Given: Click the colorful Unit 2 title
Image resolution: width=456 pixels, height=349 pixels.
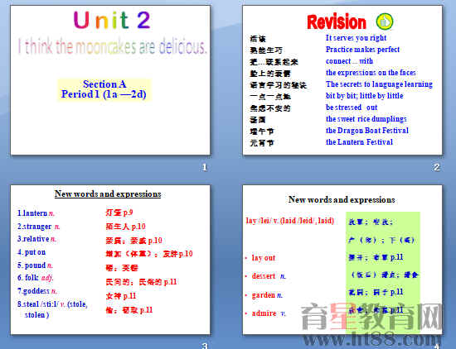Looking at the screenshot, I should [x=112, y=20].
